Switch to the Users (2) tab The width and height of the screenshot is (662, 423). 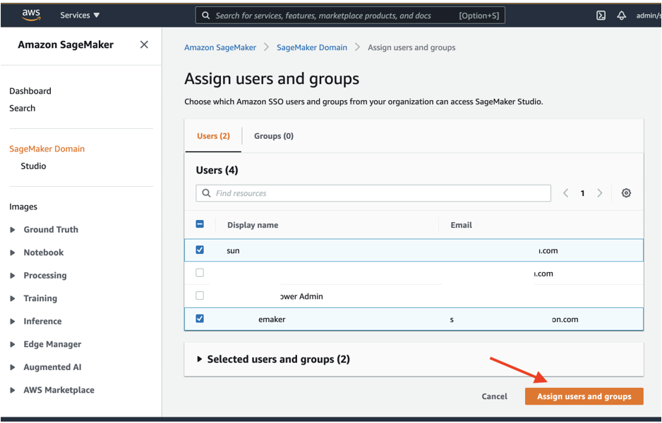pos(213,136)
